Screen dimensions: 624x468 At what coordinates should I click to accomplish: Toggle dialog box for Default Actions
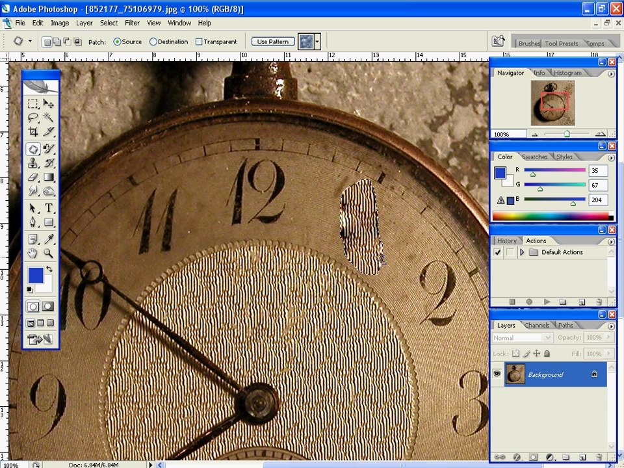pos(510,252)
